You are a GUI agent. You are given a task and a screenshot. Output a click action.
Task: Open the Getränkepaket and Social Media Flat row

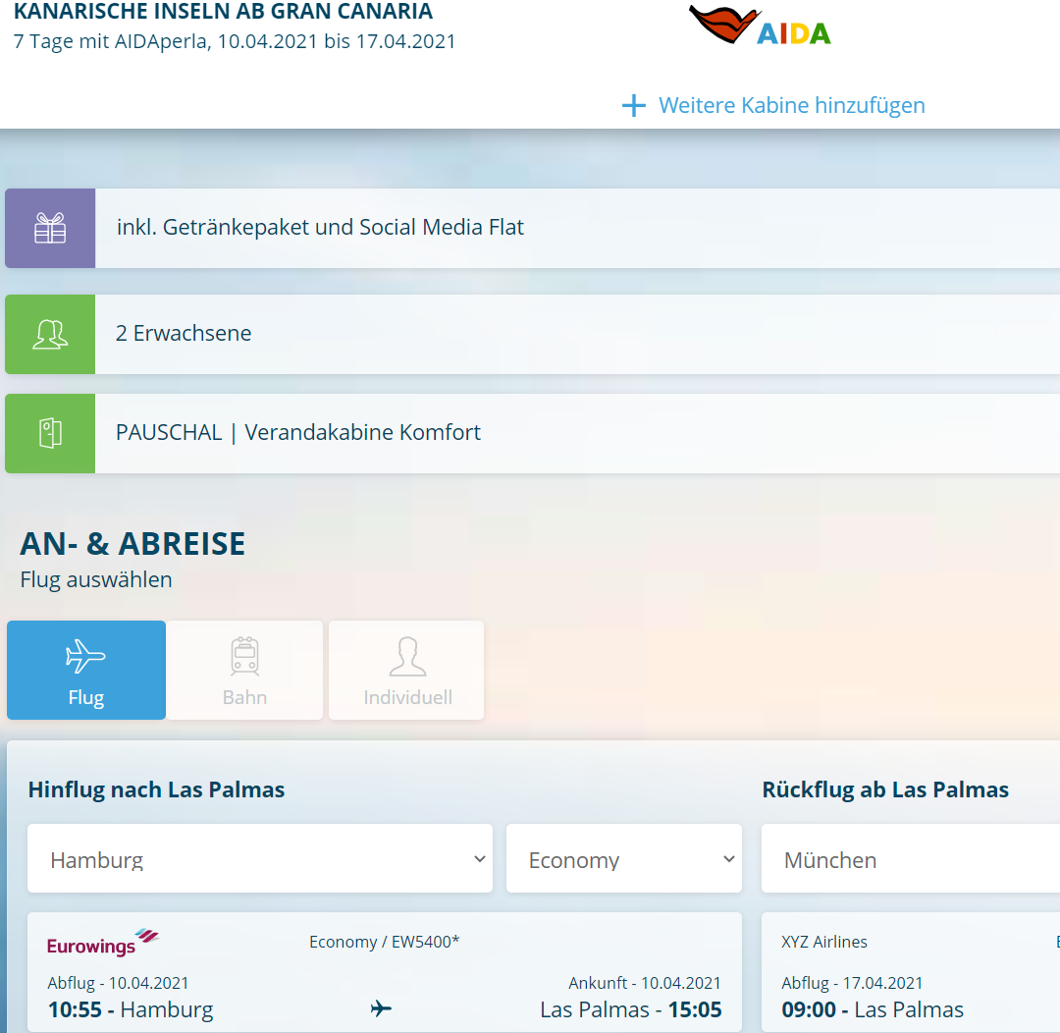[577, 229]
